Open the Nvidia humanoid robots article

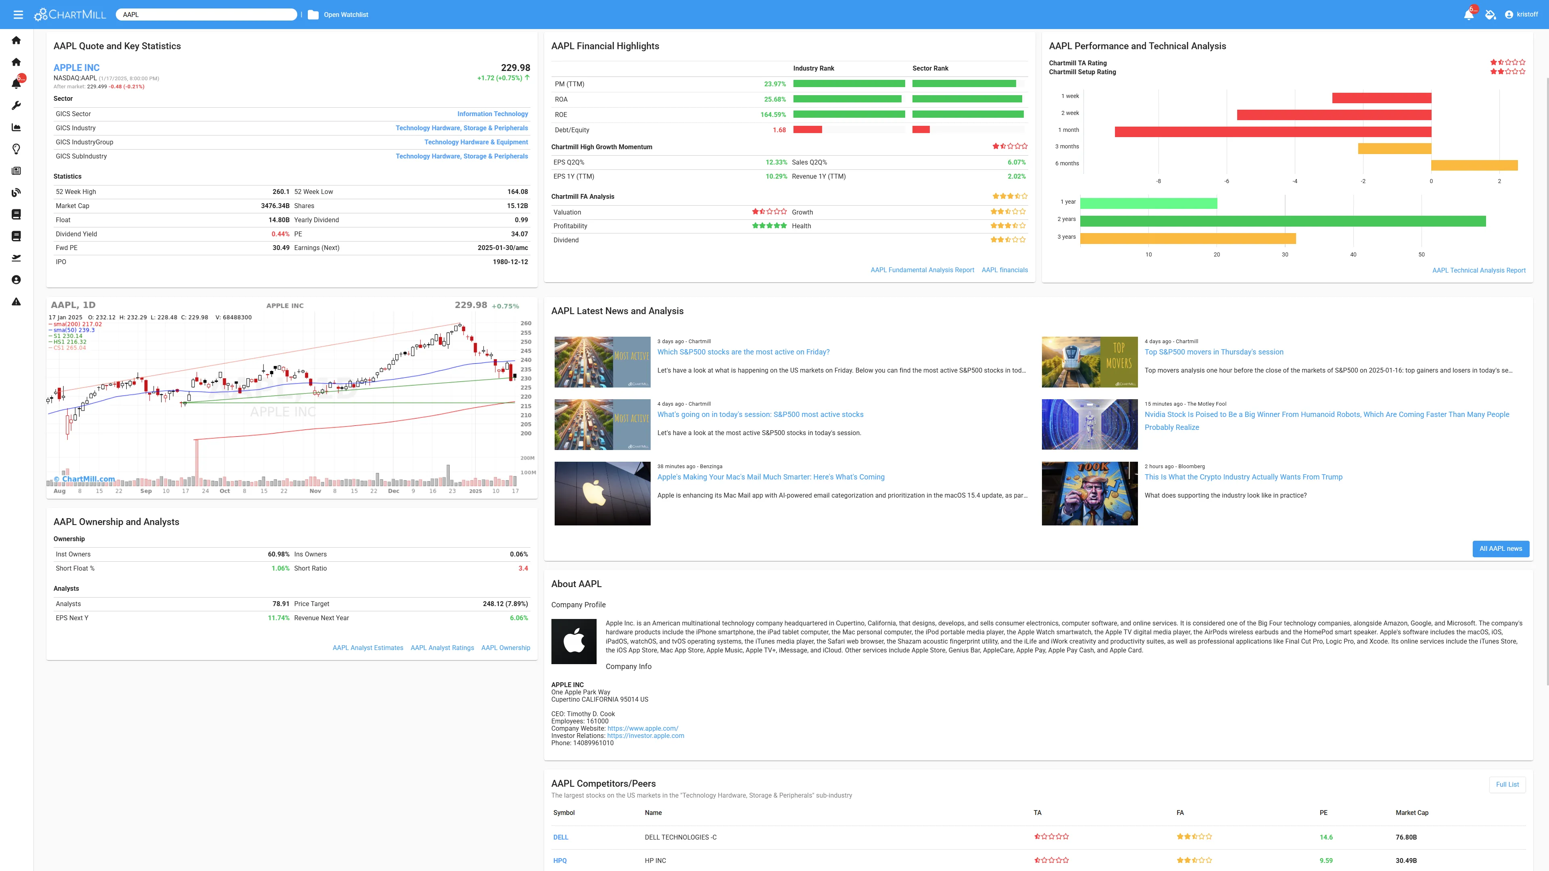pyautogui.click(x=1326, y=421)
